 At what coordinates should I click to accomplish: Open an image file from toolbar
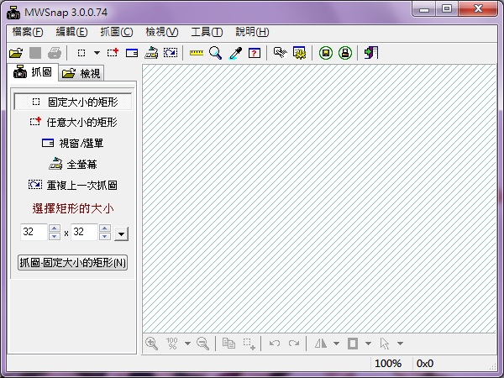16,53
